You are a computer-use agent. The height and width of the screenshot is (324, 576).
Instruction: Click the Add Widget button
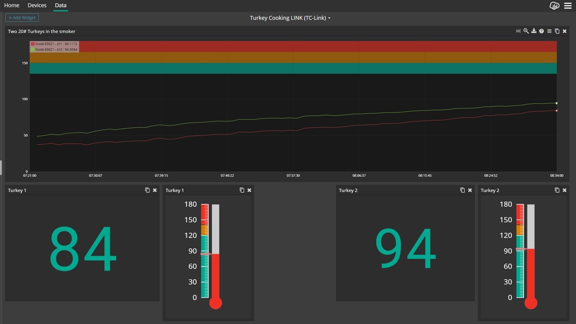point(22,18)
